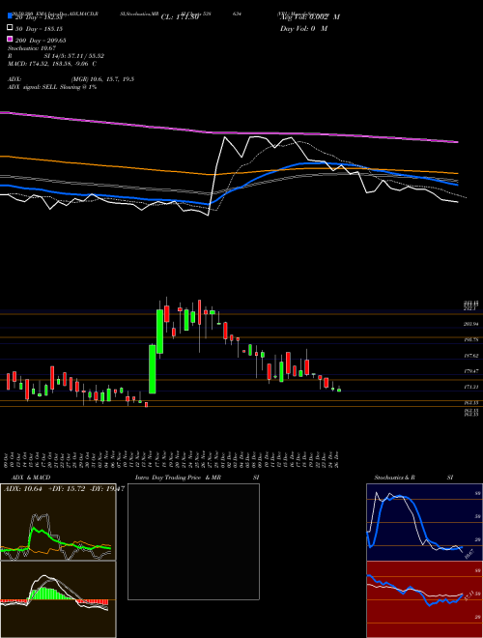Click the 'Avg Vol: 0.002 M' label
Screen dimensions: 483x638
pyautogui.click(x=310, y=17)
